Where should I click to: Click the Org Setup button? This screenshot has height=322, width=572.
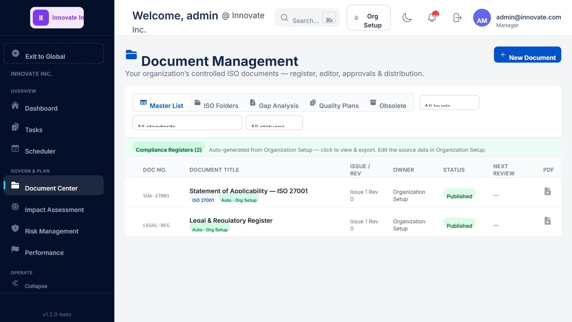point(369,18)
